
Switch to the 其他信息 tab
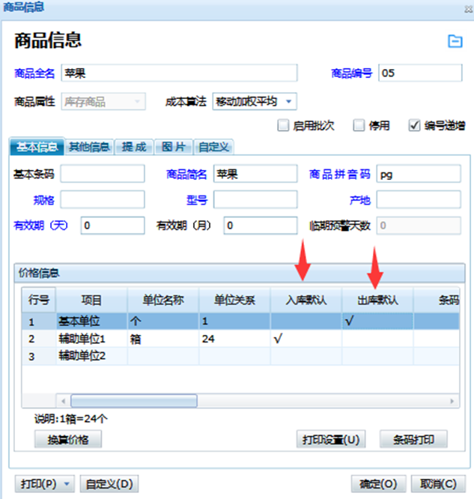pyautogui.click(x=89, y=147)
